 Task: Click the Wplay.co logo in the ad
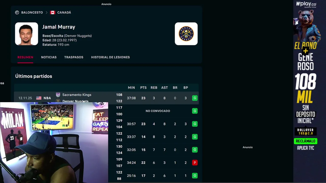(306, 4)
